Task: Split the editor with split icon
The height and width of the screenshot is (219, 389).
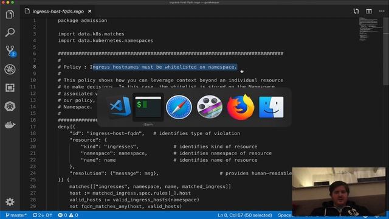Action: point(369,11)
